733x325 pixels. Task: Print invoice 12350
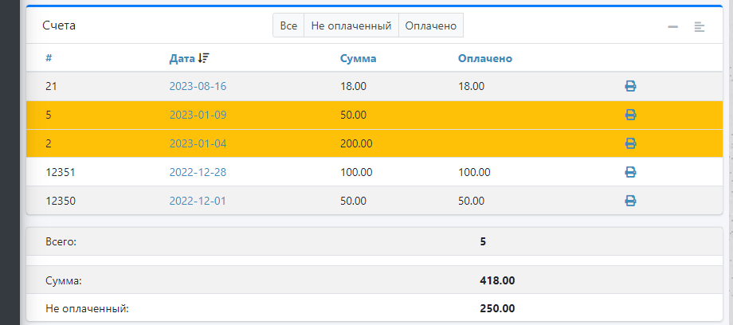630,201
